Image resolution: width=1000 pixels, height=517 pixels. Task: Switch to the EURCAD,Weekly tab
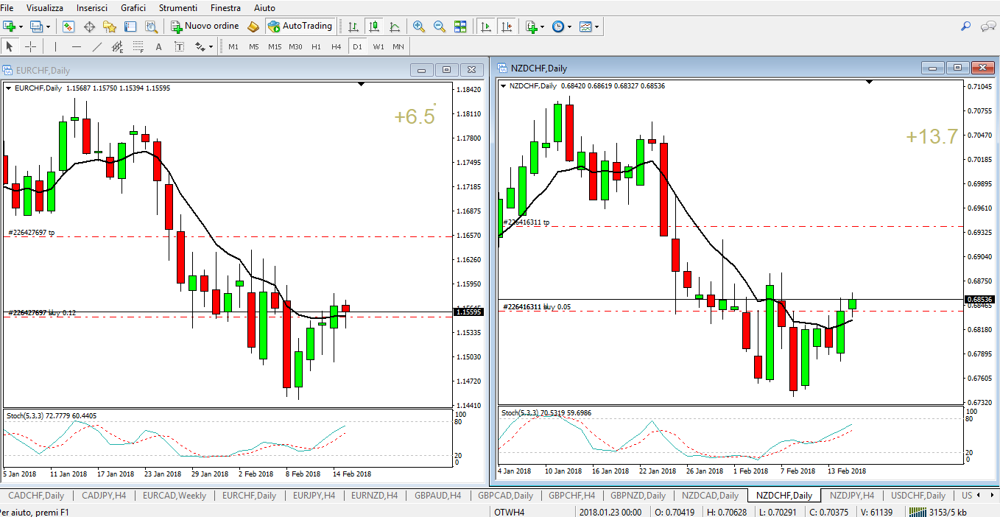pyautogui.click(x=175, y=496)
